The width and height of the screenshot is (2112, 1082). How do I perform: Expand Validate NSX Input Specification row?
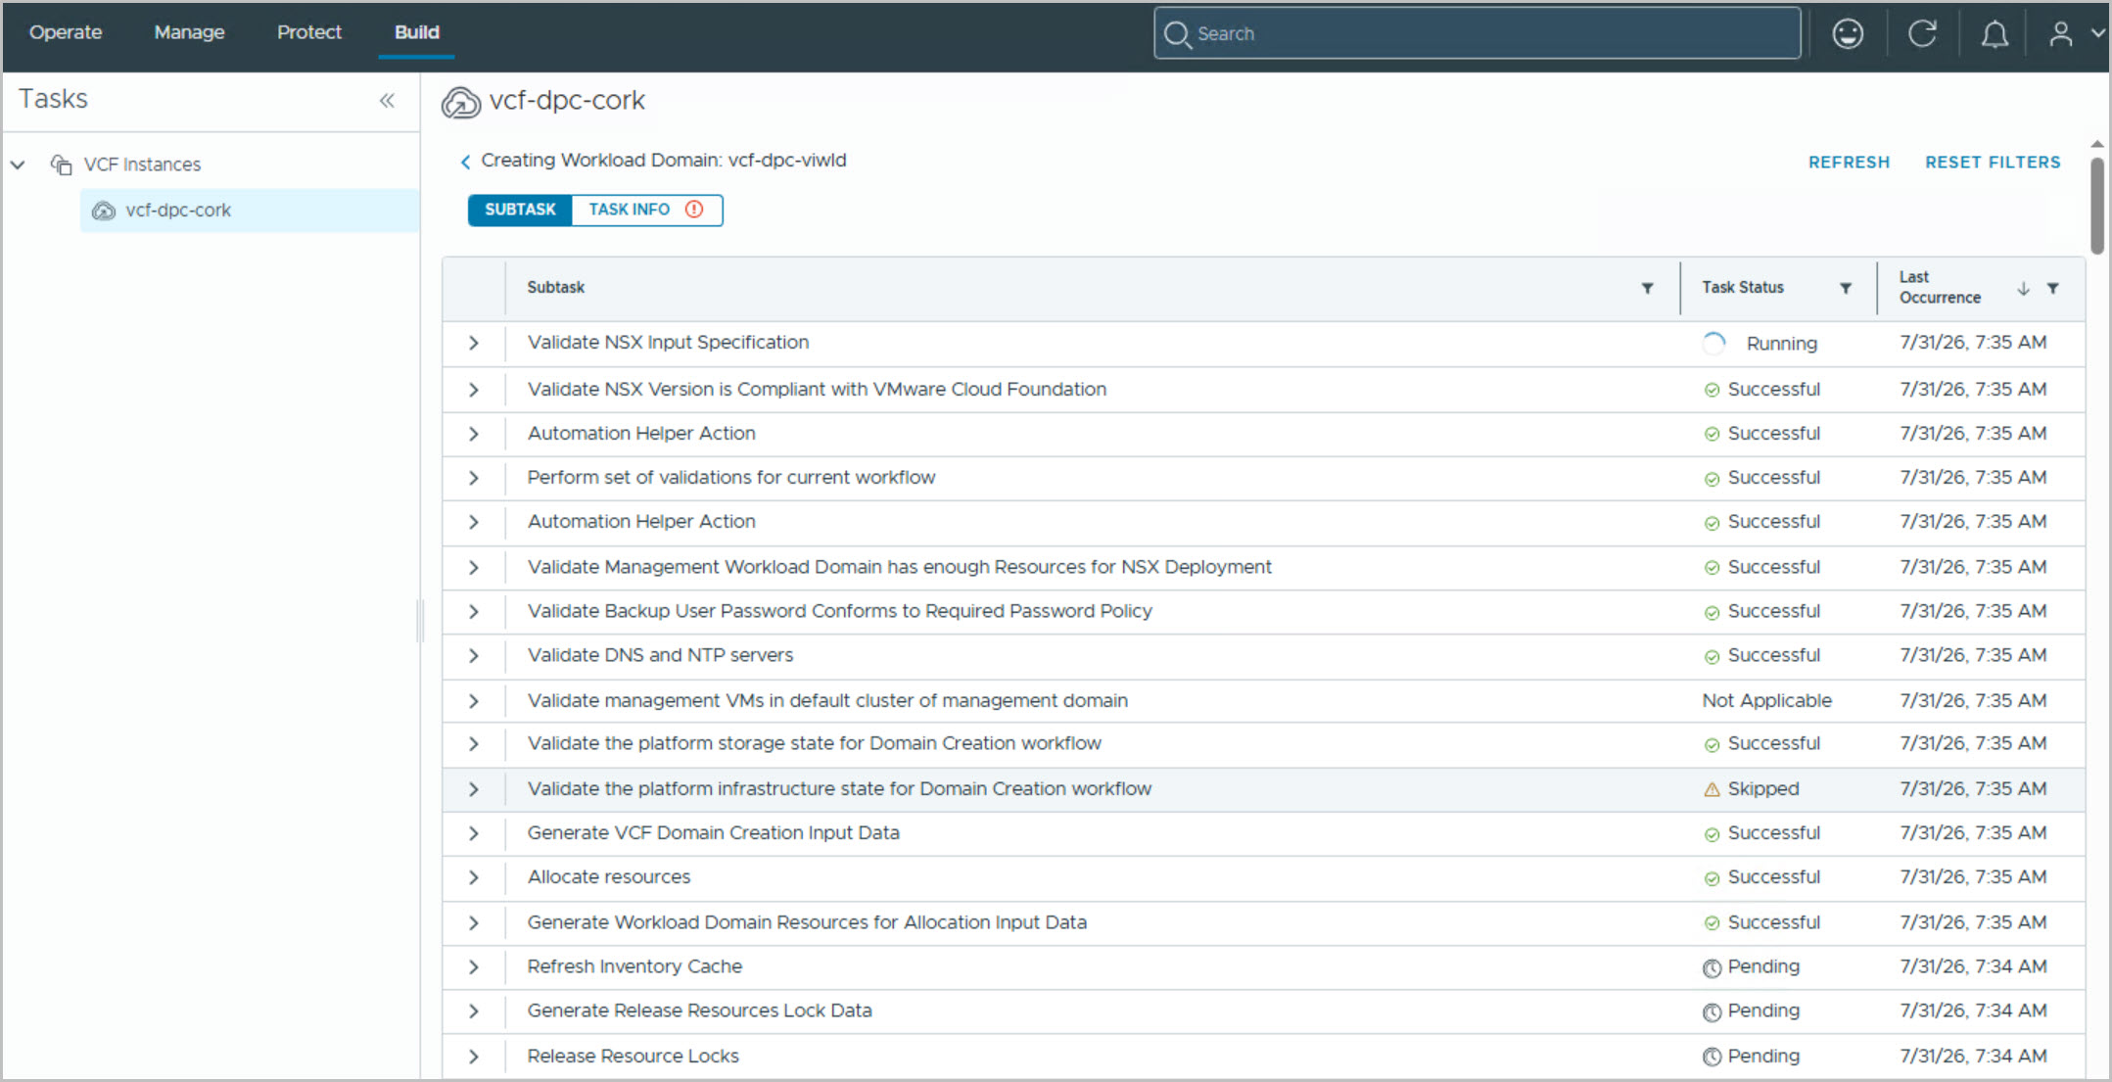click(x=474, y=343)
